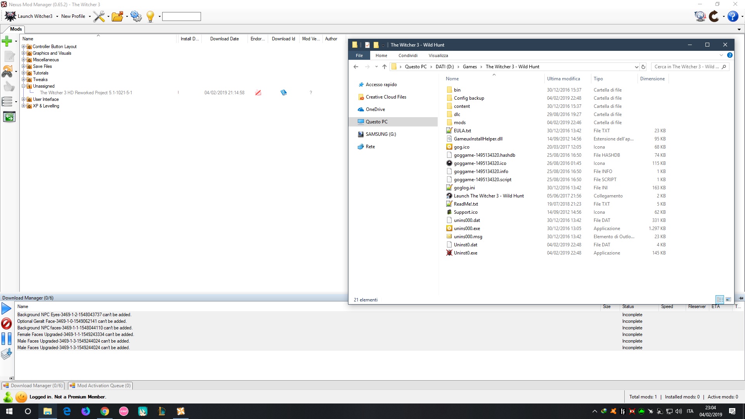Open the Visualizza ribbon tab in Explorer

click(438, 55)
